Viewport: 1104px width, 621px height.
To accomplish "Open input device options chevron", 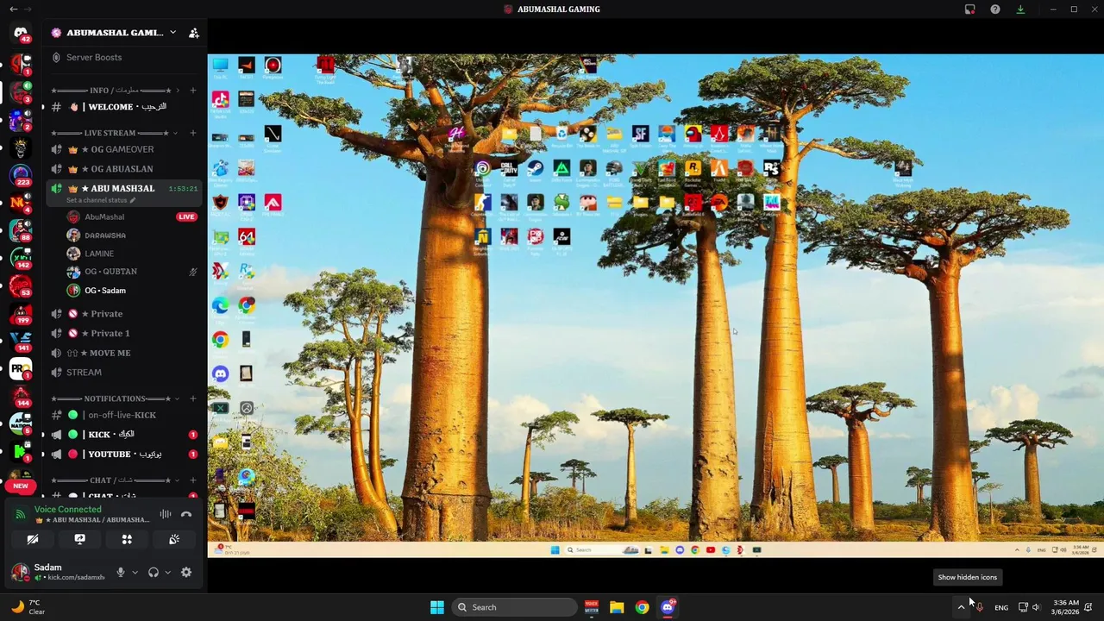I will pyautogui.click(x=135, y=572).
